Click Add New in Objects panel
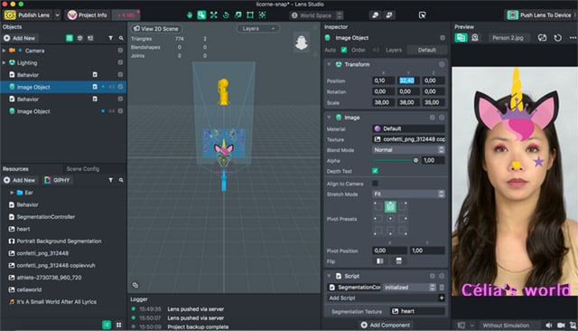578x331 pixels. coord(20,38)
